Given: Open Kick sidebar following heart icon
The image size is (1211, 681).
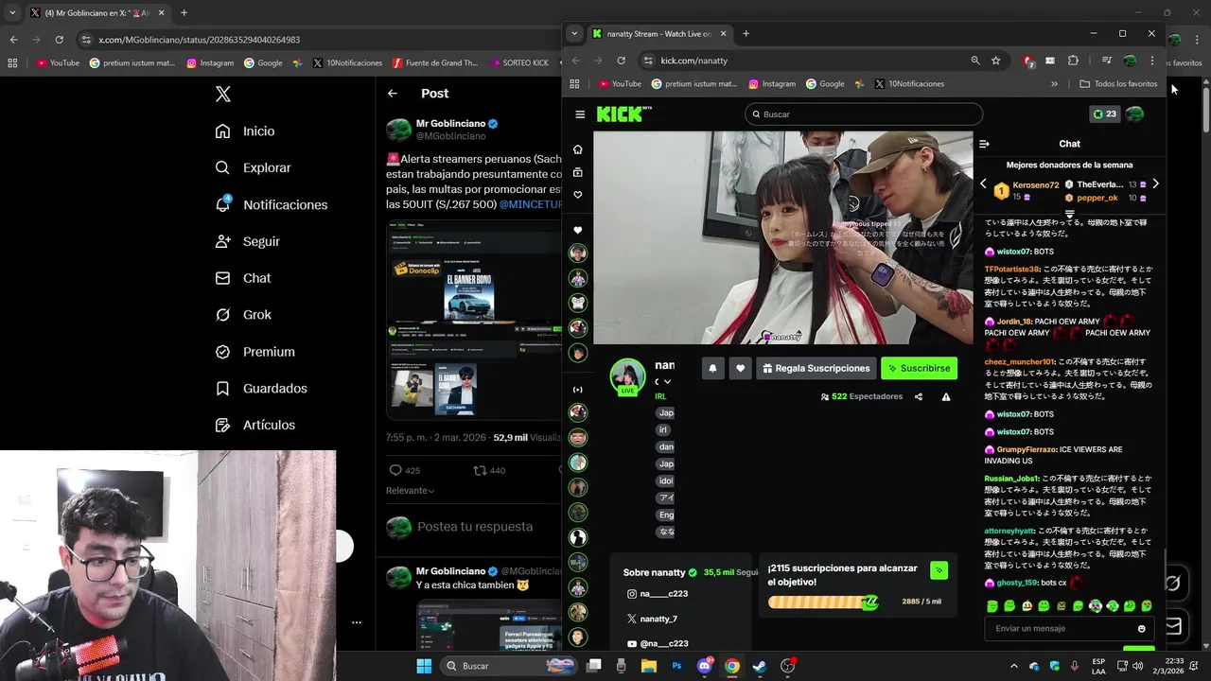Looking at the screenshot, I should pos(578,195).
